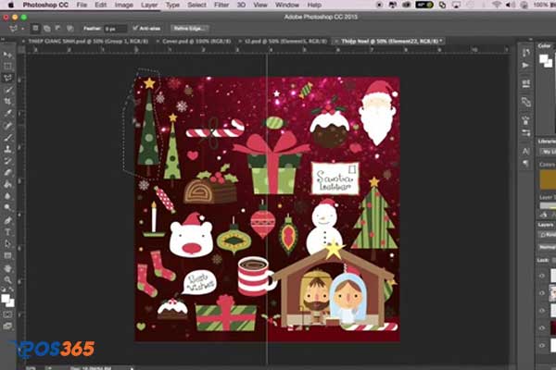Toggle visibility of the bottom visible layer

tap(542, 345)
